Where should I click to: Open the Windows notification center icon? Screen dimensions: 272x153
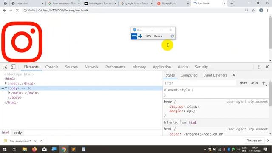tap(265, 149)
